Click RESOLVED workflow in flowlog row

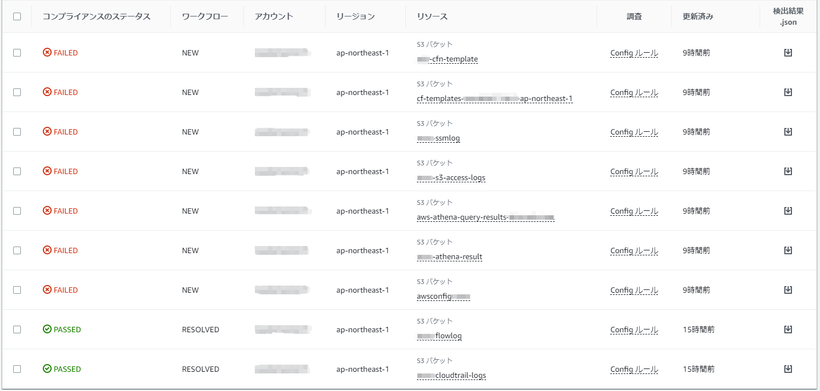click(x=200, y=329)
